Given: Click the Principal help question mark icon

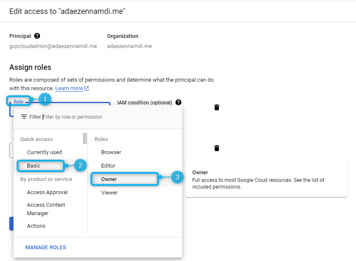Looking at the screenshot, I should point(37,36).
